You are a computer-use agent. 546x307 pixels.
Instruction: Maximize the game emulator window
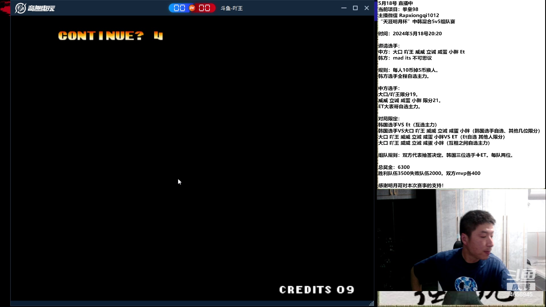355,8
